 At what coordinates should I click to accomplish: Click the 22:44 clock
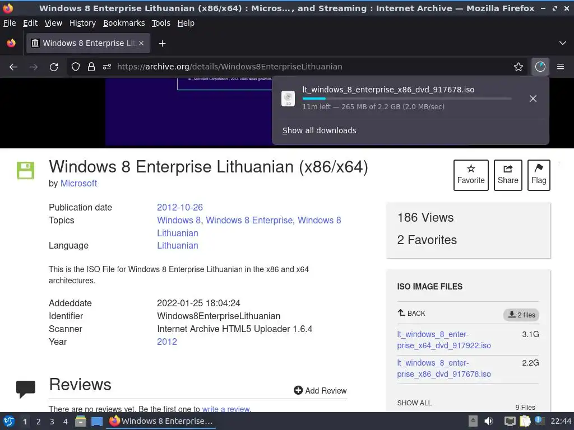[561, 421]
